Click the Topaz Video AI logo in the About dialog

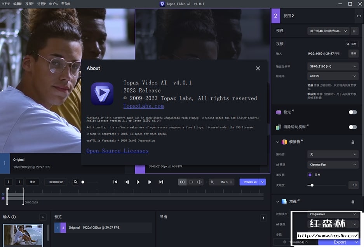click(x=102, y=94)
